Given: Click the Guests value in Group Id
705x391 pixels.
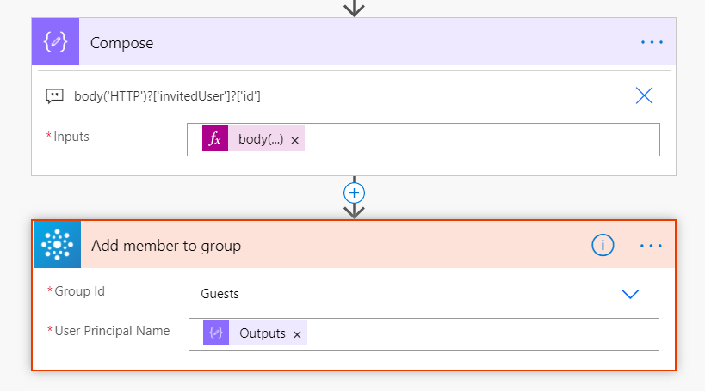Looking at the screenshot, I should (x=220, y=294).
